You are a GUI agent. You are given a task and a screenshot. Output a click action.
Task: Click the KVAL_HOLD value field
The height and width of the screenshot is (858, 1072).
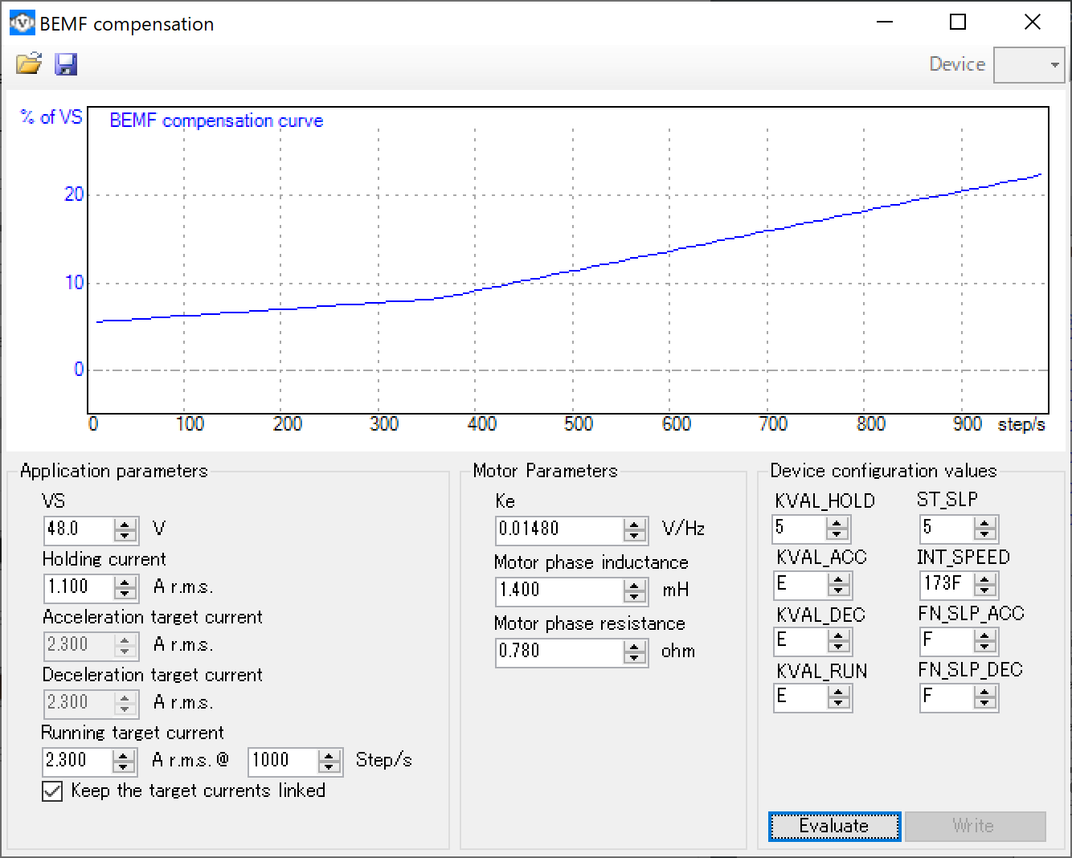tap(800, 529)
